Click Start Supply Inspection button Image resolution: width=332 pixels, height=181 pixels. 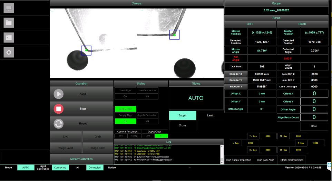[x=238, y=160]
